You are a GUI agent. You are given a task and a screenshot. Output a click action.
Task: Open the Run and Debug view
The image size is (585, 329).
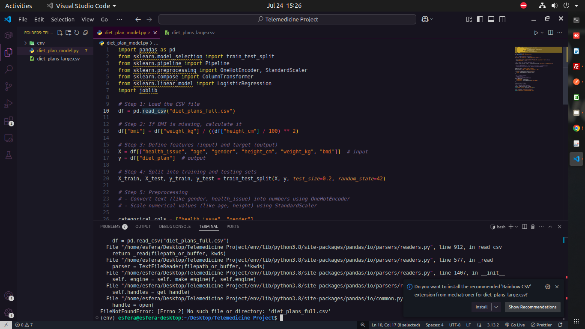[9, 104]
